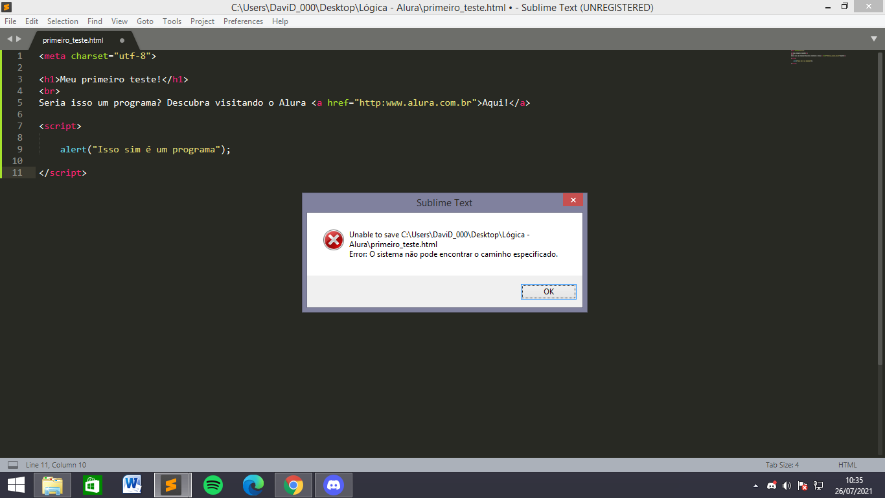Image resolution: width=885 pixels, height=498 pixels.
Task: Go to next tab with right arrow
Action: pyautogui.click(x=19, y=40)
